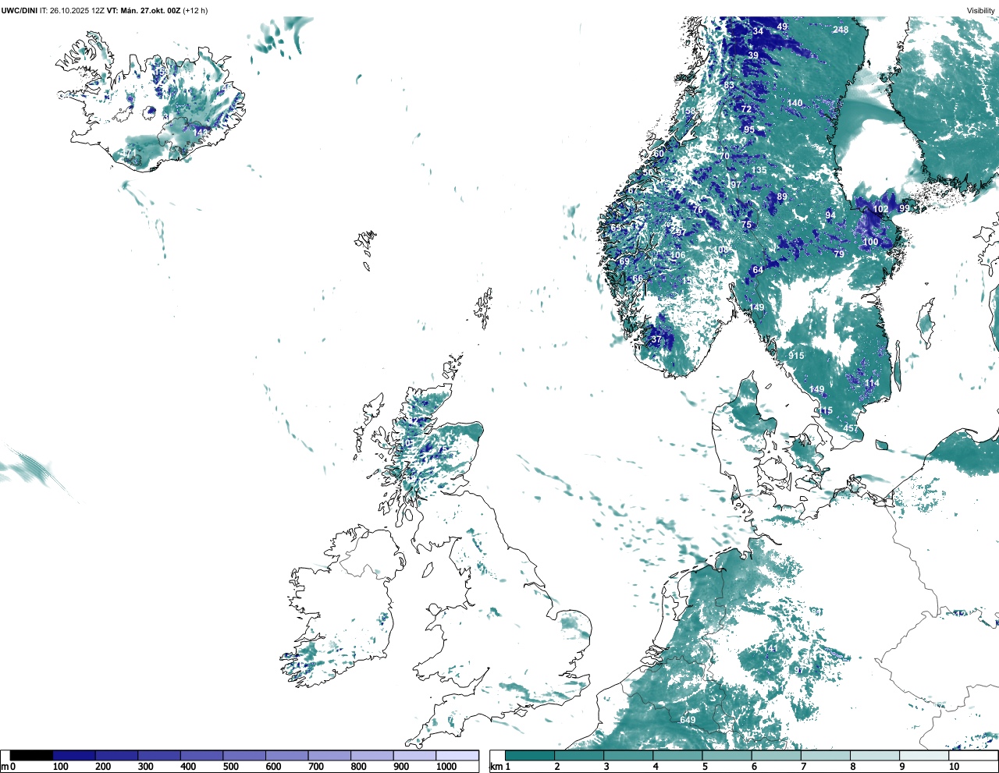Click the 'km' unit label in legend
Image resolution: width=999 pixels, height=773 pixels.
496,767
